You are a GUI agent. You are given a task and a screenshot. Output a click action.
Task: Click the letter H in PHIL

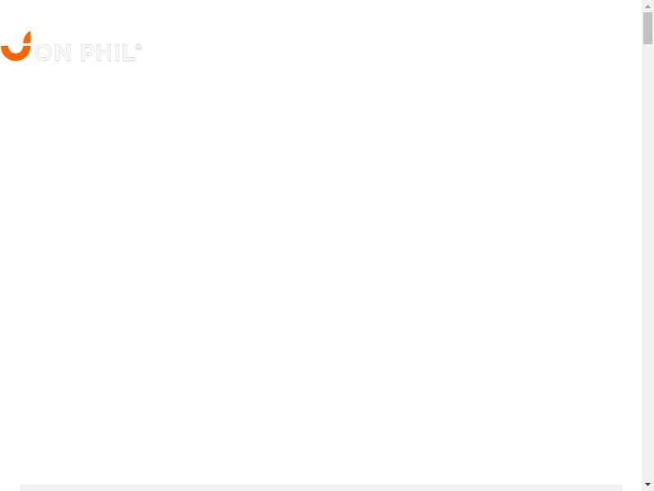pyautogui.click(x=104, y=53)
